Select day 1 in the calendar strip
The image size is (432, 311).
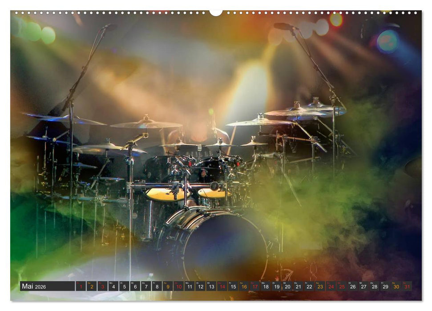[x=81, y=286]
